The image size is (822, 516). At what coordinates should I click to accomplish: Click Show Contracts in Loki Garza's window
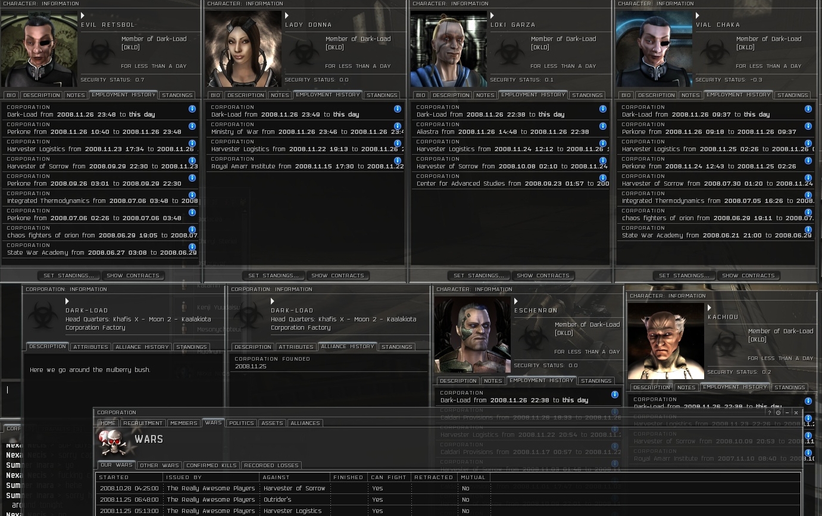[543, 276]
